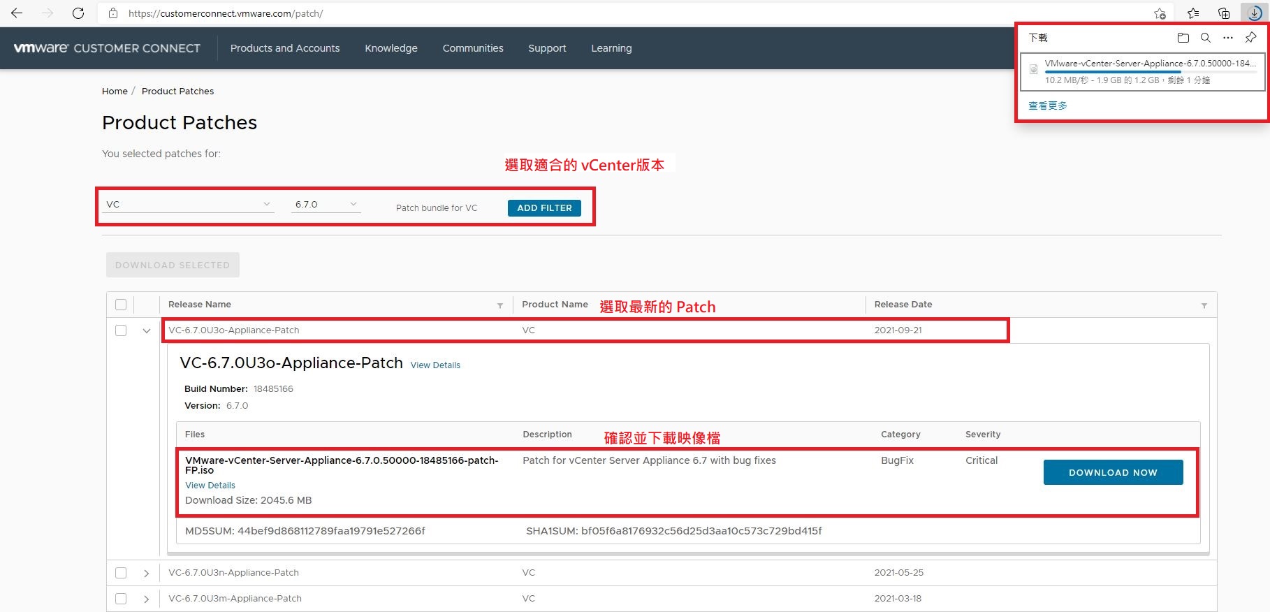Tick the select-all header checkbox
The width and height of the screenshot is (1270, 612).
pos(121,305)
